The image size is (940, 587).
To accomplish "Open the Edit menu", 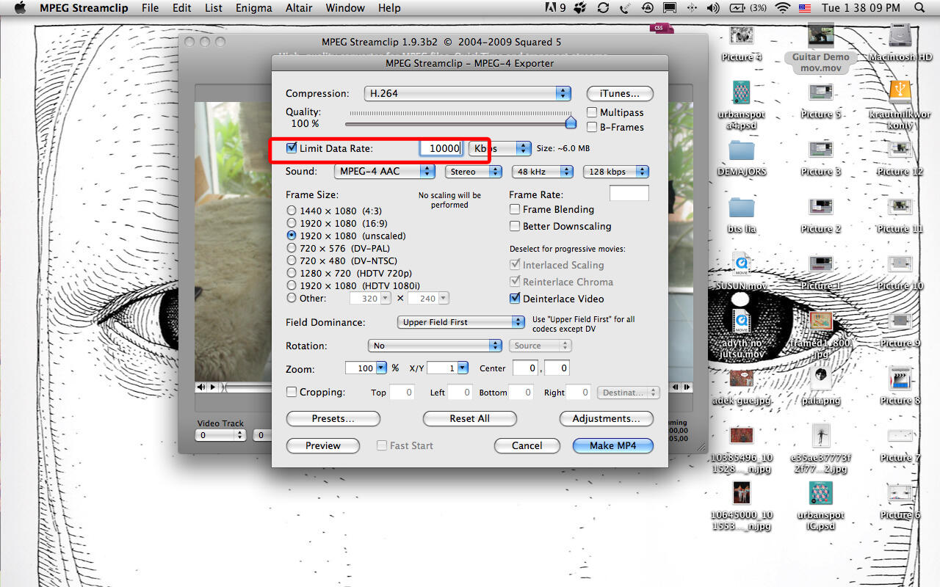I will [182, 8].
